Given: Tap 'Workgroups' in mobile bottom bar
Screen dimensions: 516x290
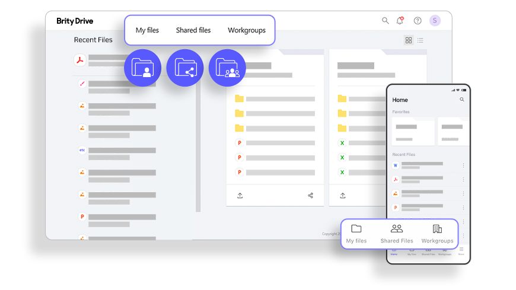Looking at the screenshot, I should 437,234.
